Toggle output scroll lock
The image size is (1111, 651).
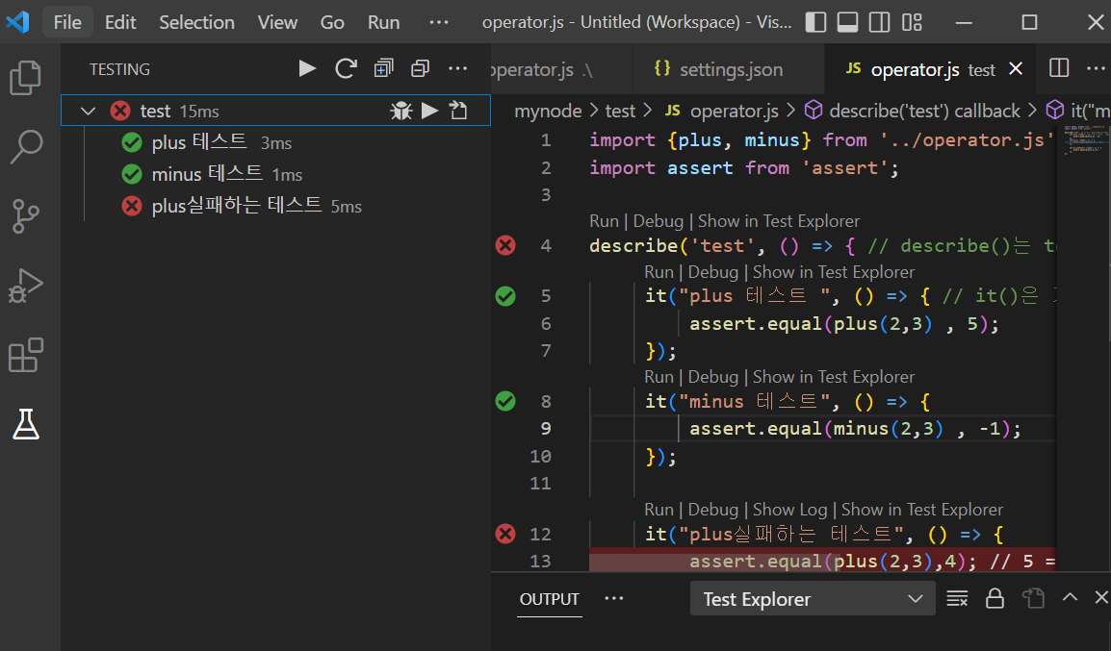(995, 598)
